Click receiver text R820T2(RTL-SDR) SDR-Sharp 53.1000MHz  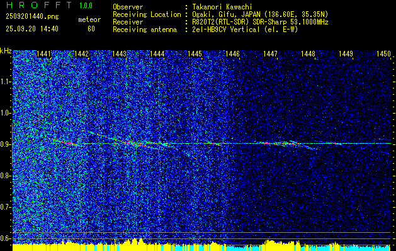[260, 22]
